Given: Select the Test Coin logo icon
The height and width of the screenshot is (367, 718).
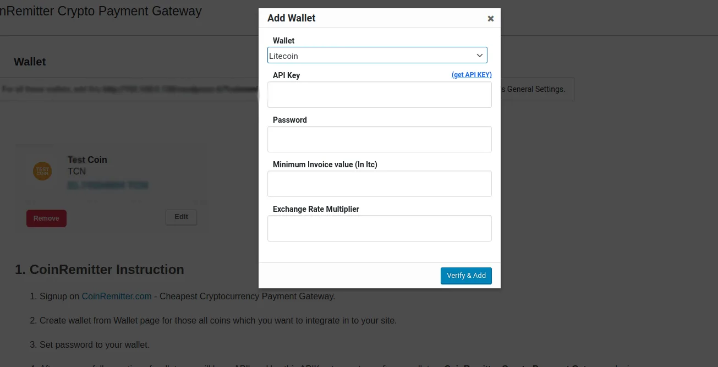Looking at the screenshot, I should (42, 171).
